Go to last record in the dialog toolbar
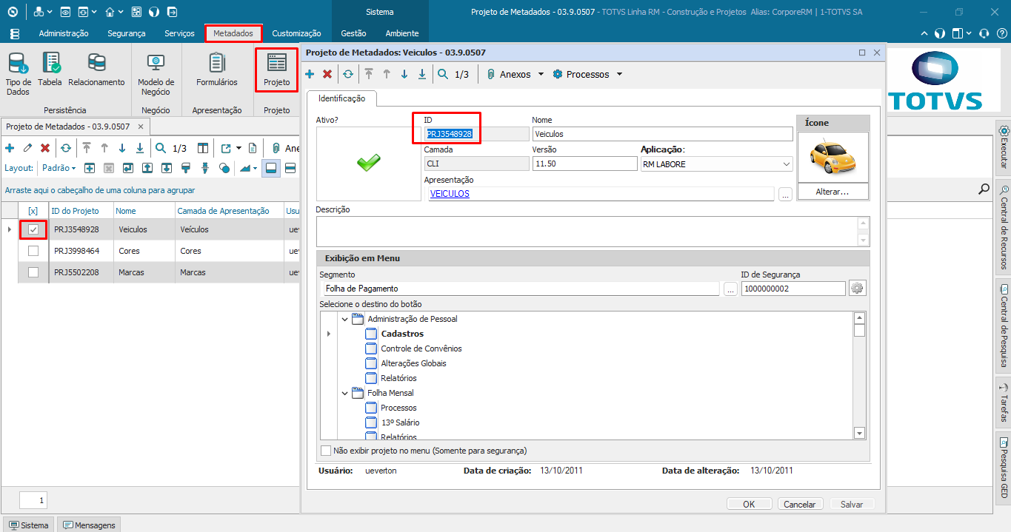 click(x=422, y=74)
